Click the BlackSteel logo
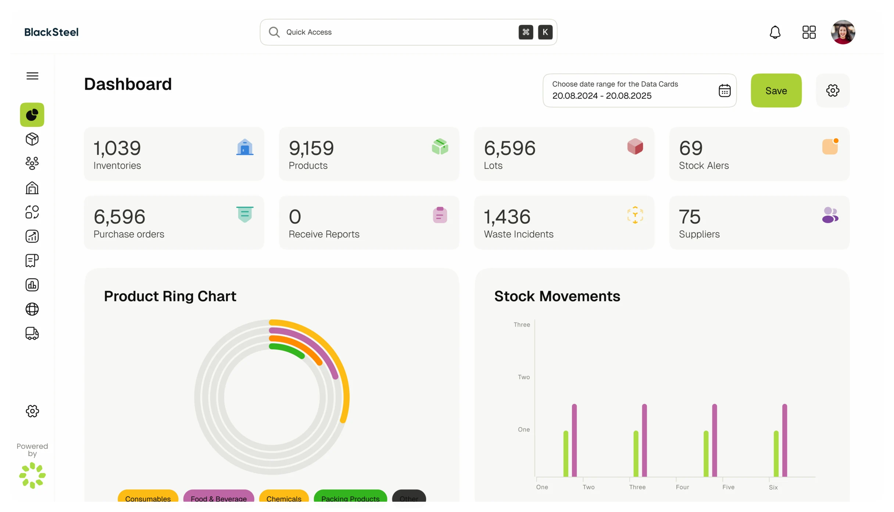This screenshot has width=894, height=512. click(x=51, y=32)
